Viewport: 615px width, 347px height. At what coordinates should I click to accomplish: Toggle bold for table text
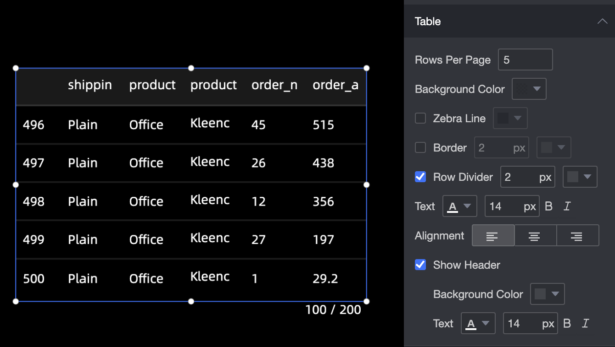coord(548,206)
